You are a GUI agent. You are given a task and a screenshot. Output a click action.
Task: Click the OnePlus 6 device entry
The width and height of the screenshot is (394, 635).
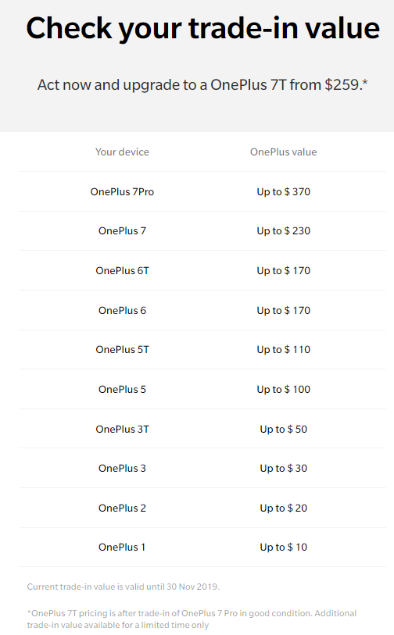coord(122,311)
